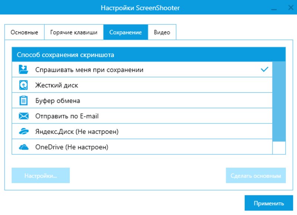The height and width of the screenshot is (215, 297).
Task: Click the Яндекс.Диск flying saucer icon
Action: point(24,131)
